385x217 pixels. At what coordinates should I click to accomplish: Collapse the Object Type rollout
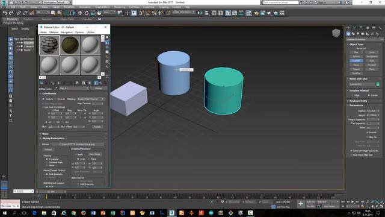click(x=356, y=45)
